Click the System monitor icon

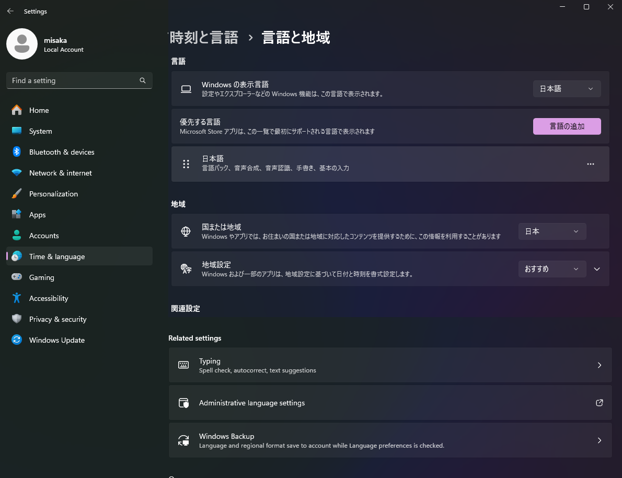coord(17,131)
